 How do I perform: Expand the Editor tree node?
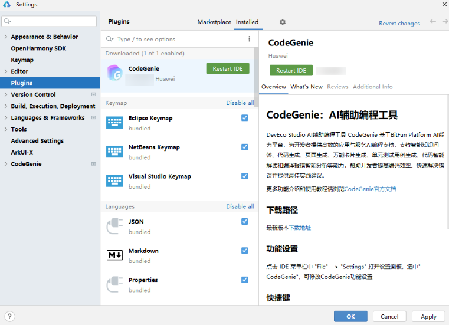tap(6, 71)
